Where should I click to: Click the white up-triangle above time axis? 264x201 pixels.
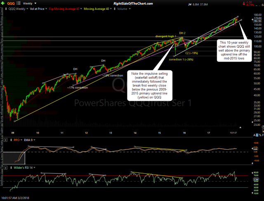pyautogui.click(x=240, y=127)
